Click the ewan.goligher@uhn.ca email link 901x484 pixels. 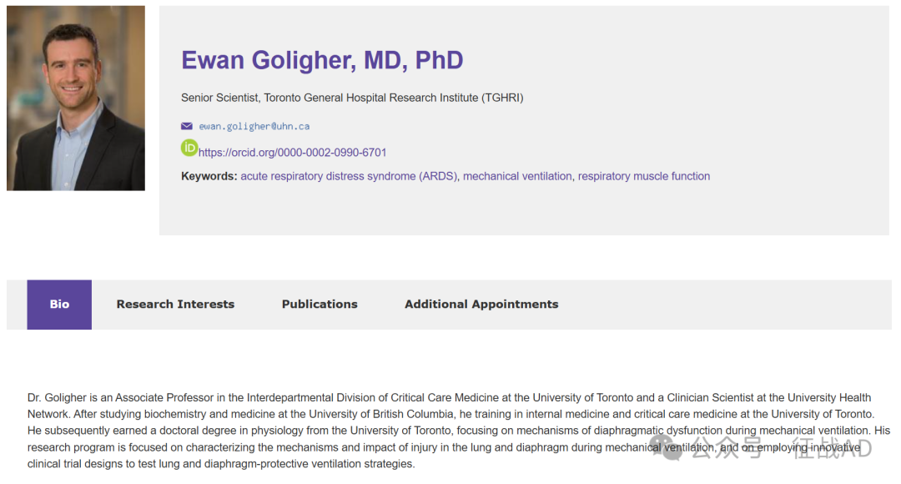(254, 127)
